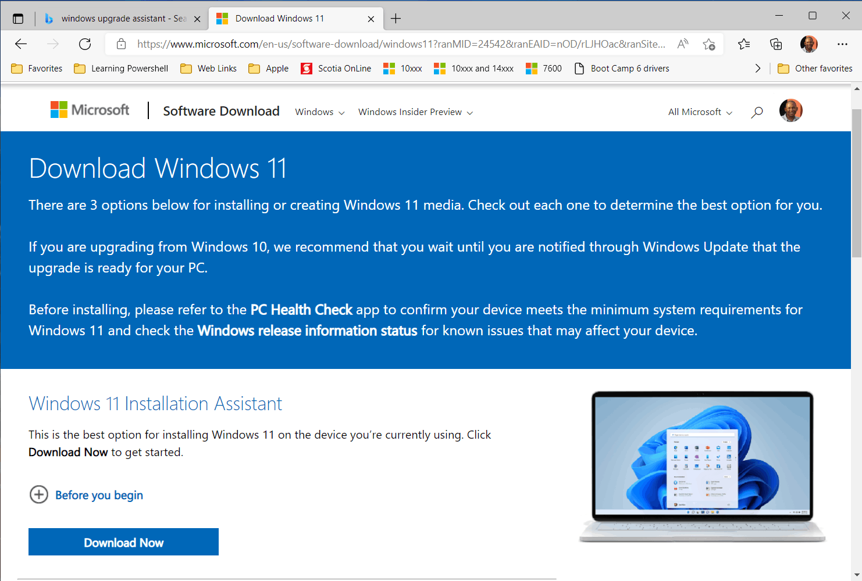Go to Software Download home link
862x581 pixels.
click(221, 111)
